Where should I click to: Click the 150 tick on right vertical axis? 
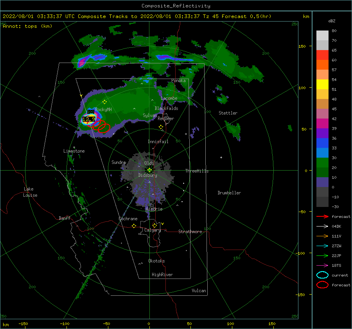point(302,46)
